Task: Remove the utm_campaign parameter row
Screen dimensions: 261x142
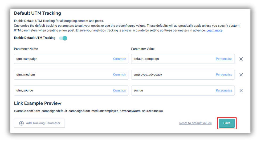Action: (x=241, y=59)
